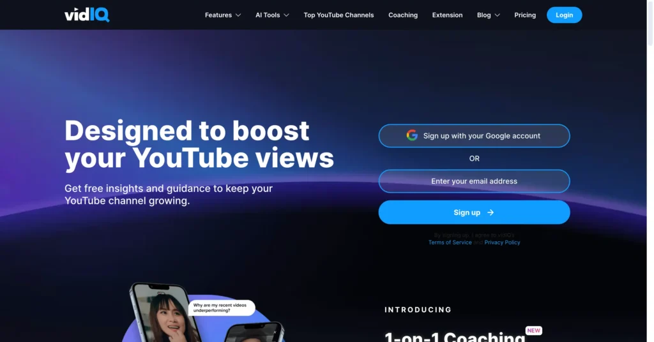Viewport: 654px width, 342px height.
Task: Open the Extension page
Action: pos(447,15)
